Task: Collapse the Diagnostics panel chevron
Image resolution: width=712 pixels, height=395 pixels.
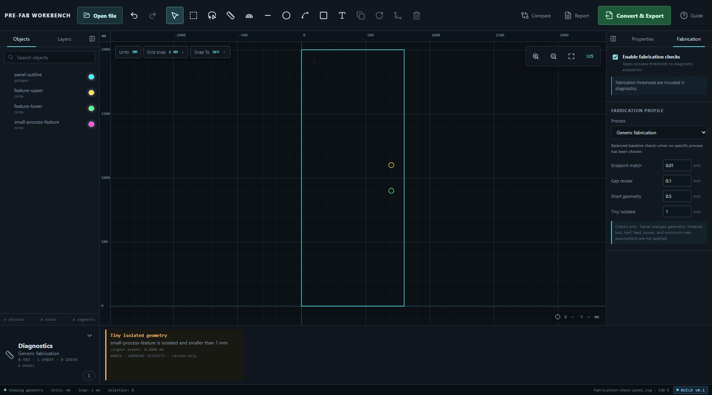Action: pos(89,335)
